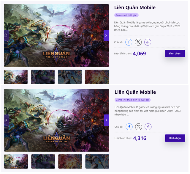Screen dimensions: 190x174
Task: Go to previous image in top carousel
Action: point(7,35)
